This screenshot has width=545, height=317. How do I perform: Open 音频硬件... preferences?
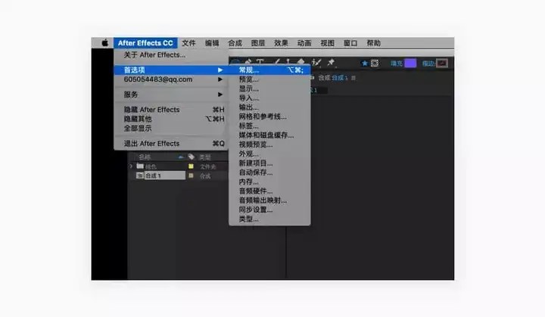269,191
